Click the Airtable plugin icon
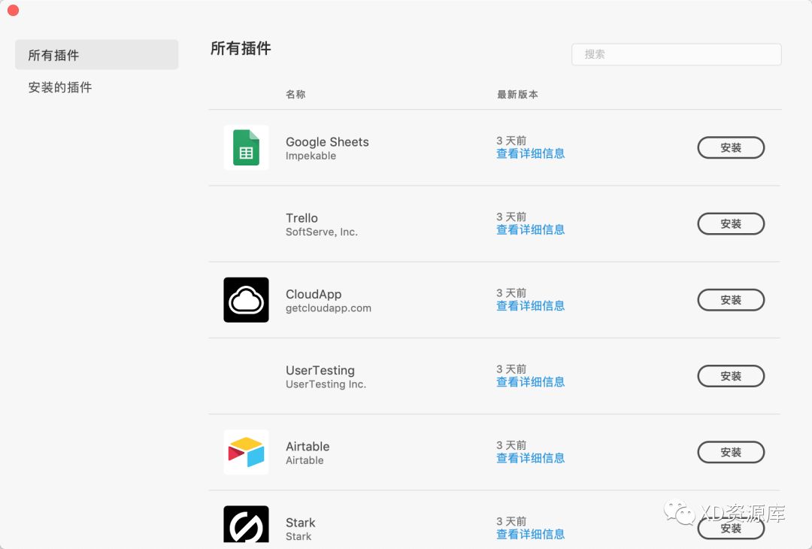 coord(246,452)
